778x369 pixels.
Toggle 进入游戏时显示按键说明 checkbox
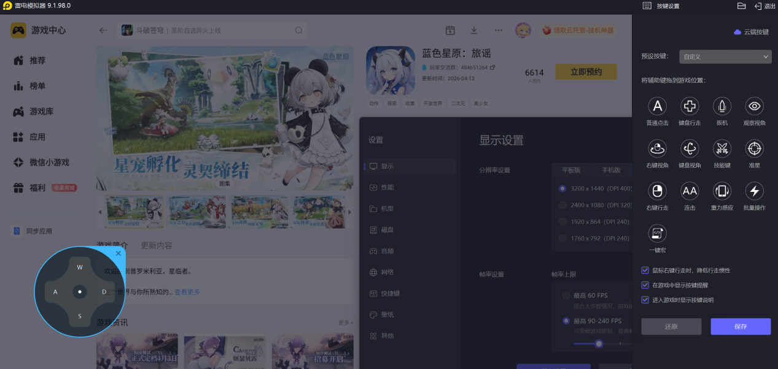click(x=645, y=300)
